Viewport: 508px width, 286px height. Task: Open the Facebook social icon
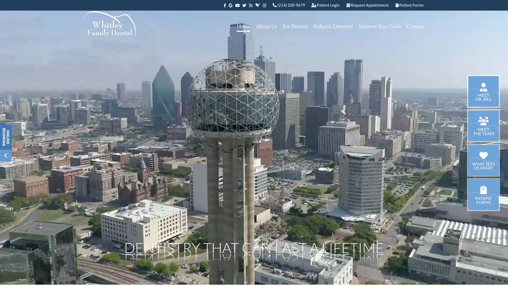point(225,5)
